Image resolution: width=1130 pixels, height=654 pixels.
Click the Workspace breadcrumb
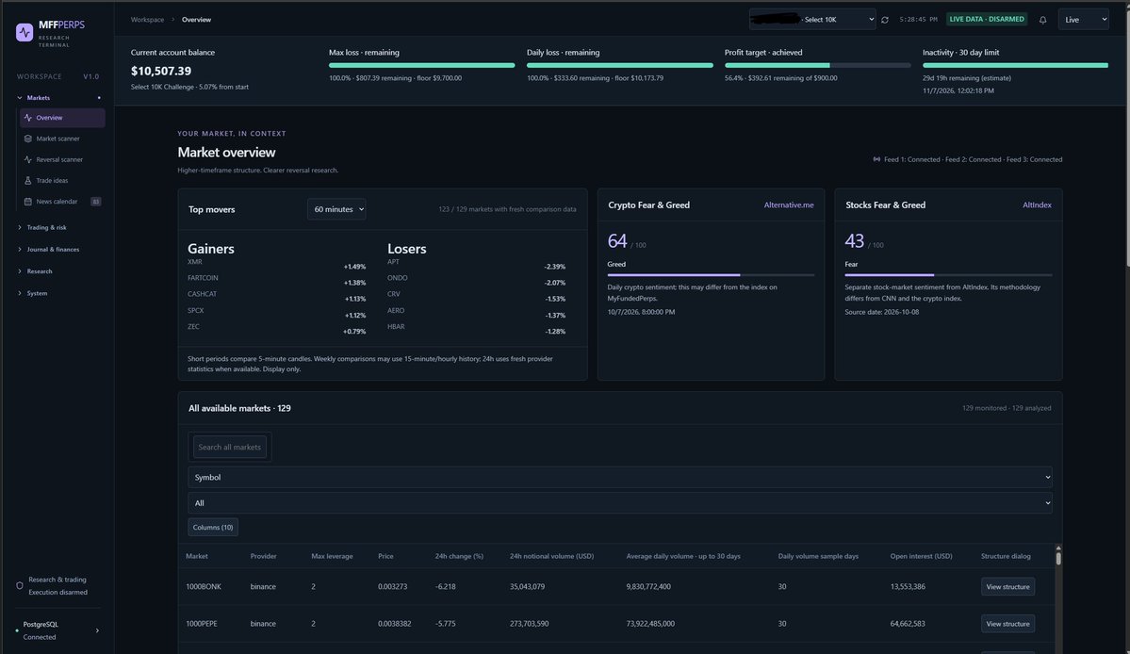click(147, 20)
